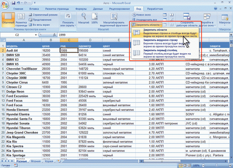Open Excel Help question mark icon
233x168 pixels.
pos(215,9)
